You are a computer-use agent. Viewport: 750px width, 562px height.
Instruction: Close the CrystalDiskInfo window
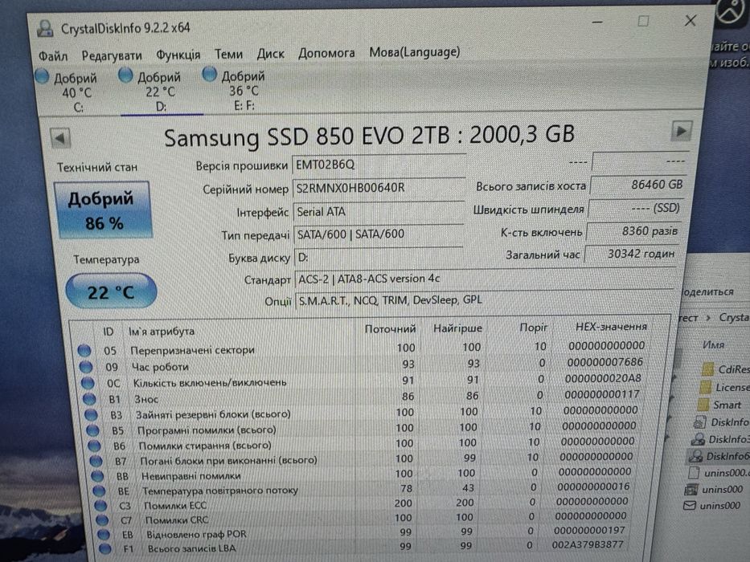click(691, 21)
